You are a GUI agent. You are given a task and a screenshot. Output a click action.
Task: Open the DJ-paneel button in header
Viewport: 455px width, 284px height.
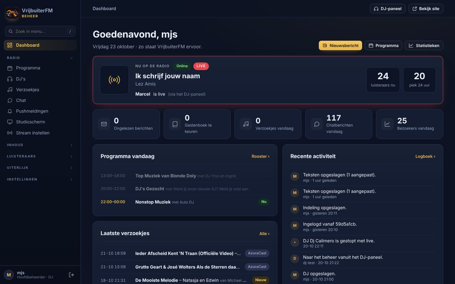387,9
